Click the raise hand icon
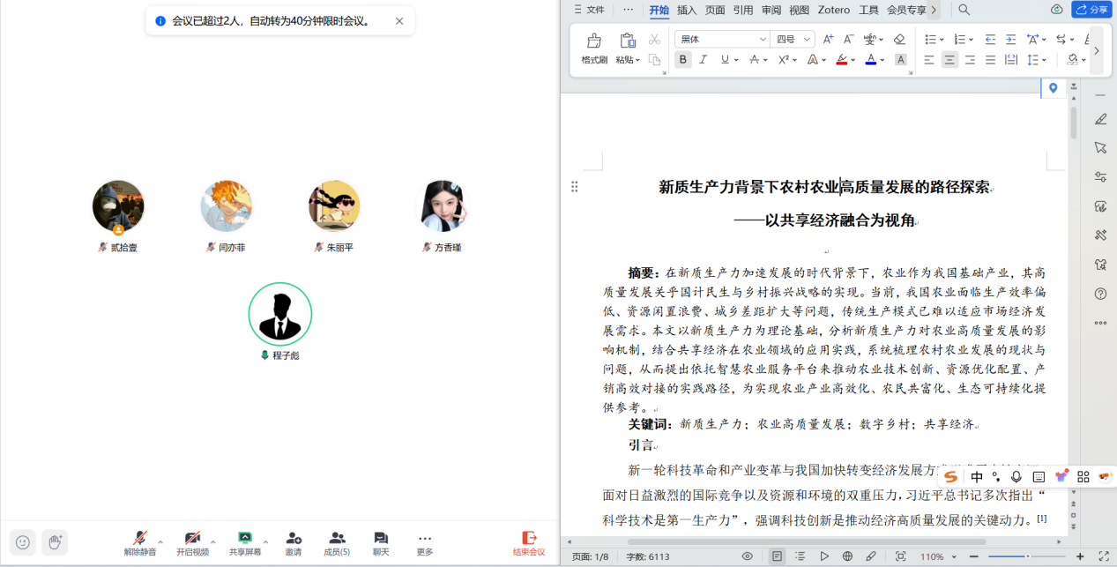1117x567 pixels. tap(55, 542)
